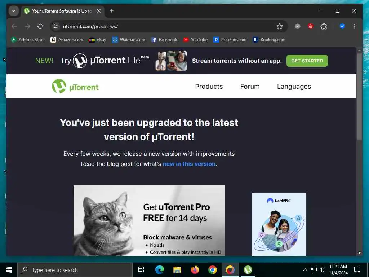369x277 pixels.
Task: Click the browser back arrow
Action: point(14,26)
